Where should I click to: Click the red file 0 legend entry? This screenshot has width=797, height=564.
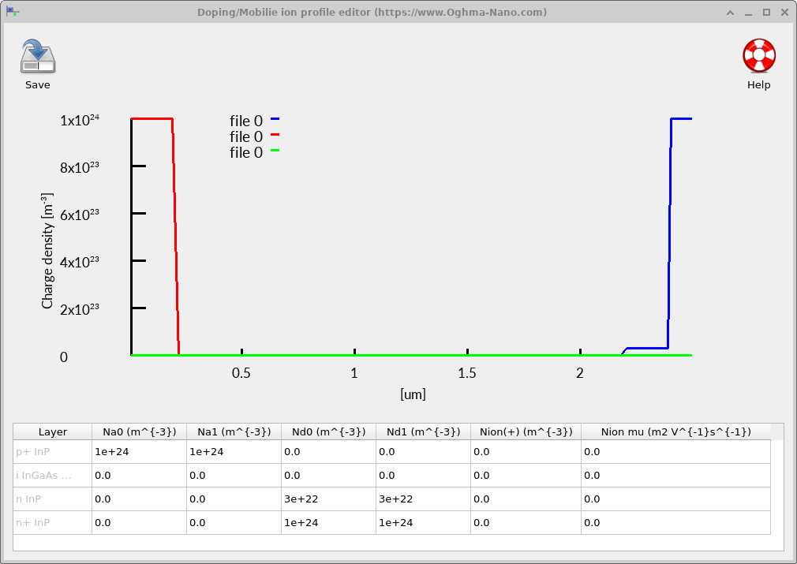click(254, 136)
